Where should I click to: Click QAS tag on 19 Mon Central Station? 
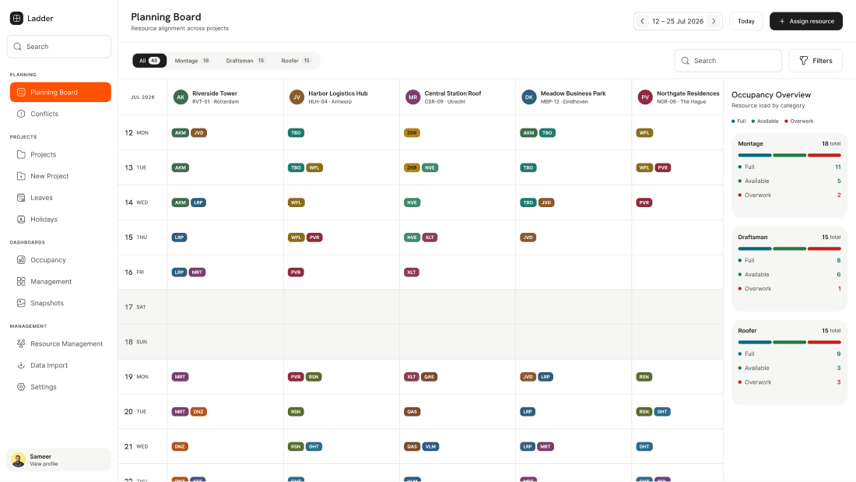429,377
